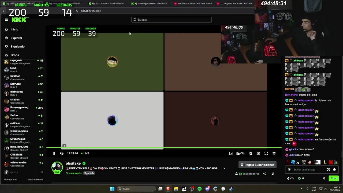Collapse list with Mostrar Menos

tap(35, 180)
